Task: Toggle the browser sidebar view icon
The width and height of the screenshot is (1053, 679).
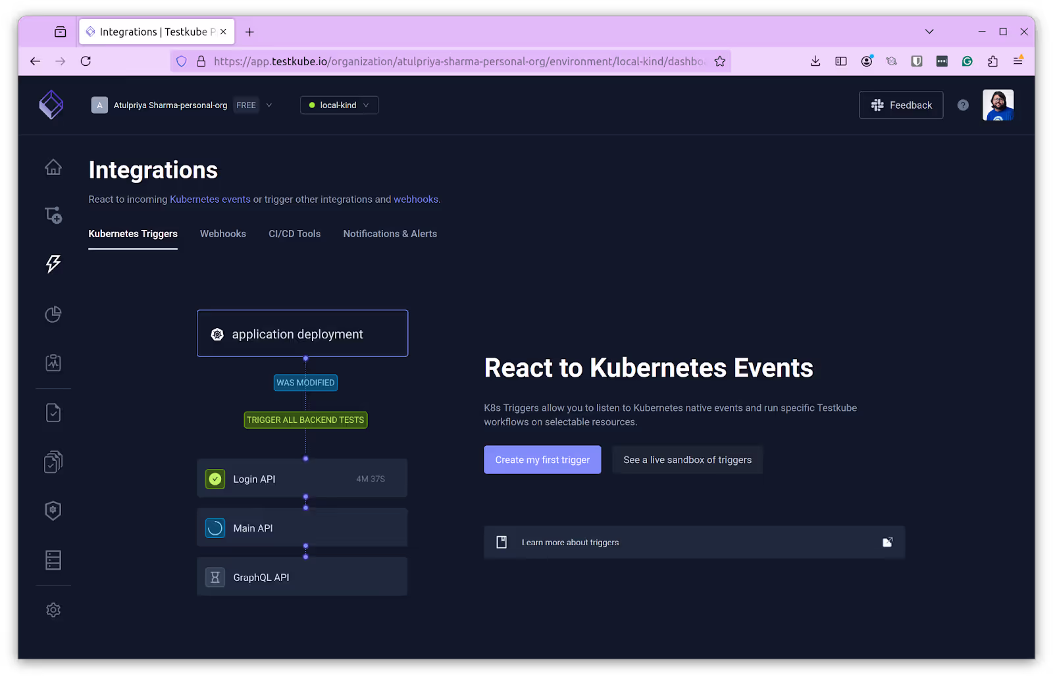Action: click(x=841, y=61)
